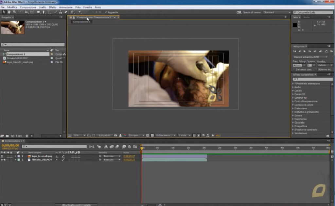Open Spazio di lavoro Standard dropdown
Viewport: 335px width, 206px height.
(277, 12)
